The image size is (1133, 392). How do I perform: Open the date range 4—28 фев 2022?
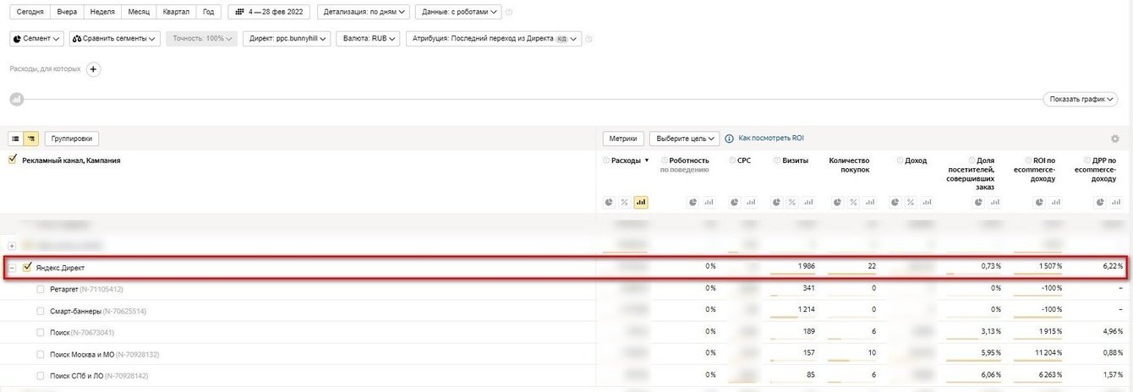(x=269, y=13)
